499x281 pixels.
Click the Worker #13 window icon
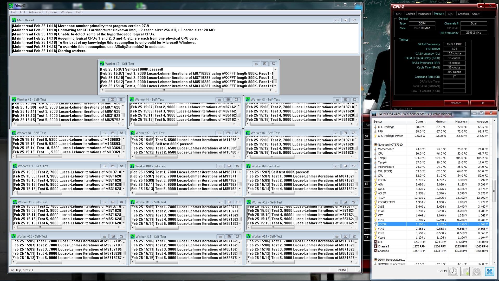tap(132, 202)
